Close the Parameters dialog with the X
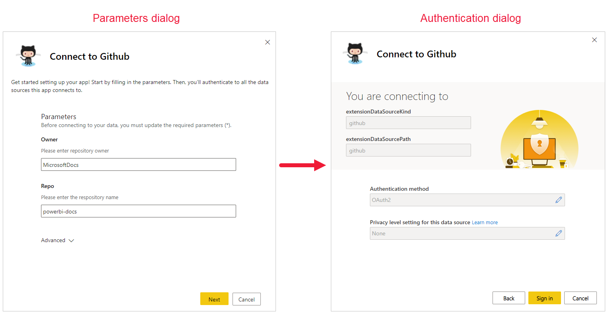The width and height of the screenshot is (608, 315). coord(267,42)
